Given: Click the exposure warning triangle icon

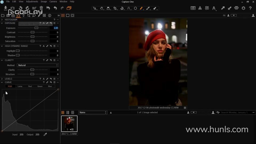Looking at the screenshot, I should pyautogui.click(x=200, y=8).
